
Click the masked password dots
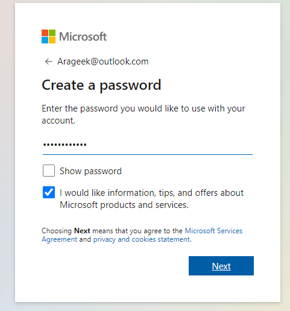pos(65,145)
